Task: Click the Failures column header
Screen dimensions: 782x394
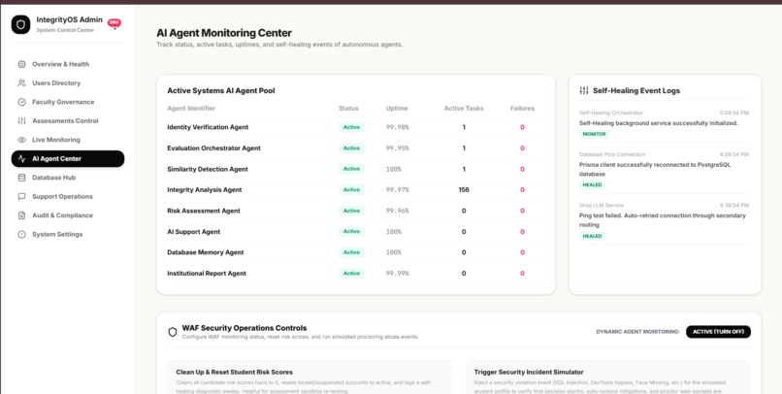Action: pyautogui.click(x=522, y=109)
